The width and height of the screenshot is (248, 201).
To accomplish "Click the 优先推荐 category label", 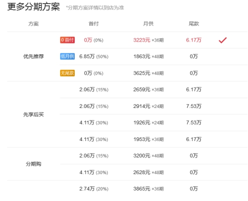I will click(34, 56).
